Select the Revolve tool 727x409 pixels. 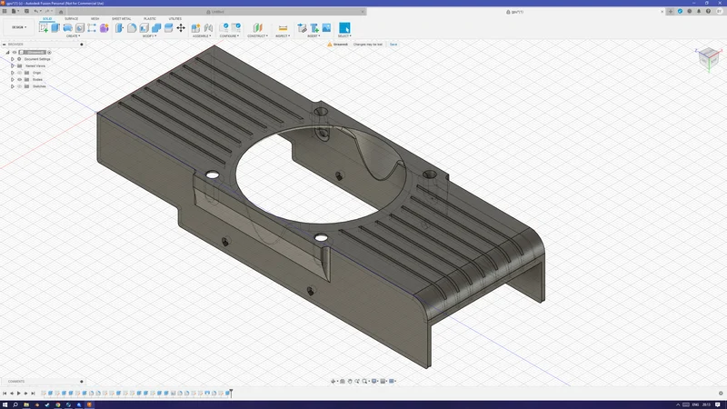[67, 28]
